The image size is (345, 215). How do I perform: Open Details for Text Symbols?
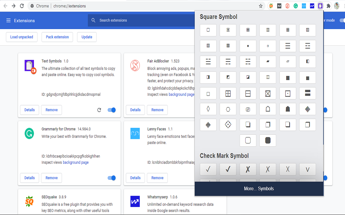[30, 110]
